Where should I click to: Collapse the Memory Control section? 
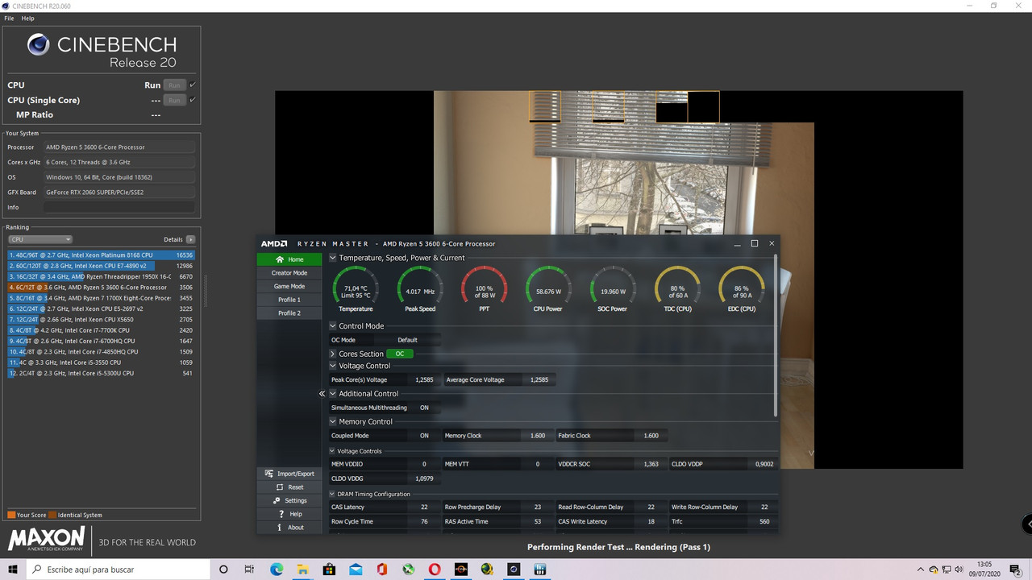pyautogui.click(x=333, y=421)
